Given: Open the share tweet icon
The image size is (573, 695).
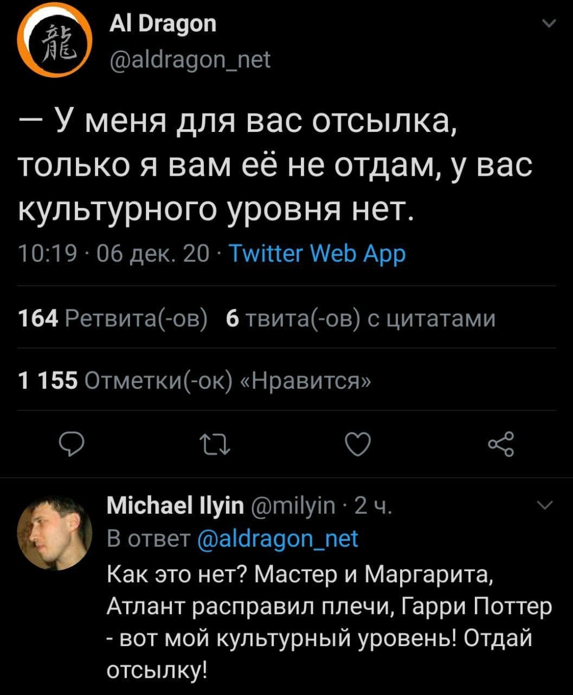Looking at the screenshot, I should 500,444.
